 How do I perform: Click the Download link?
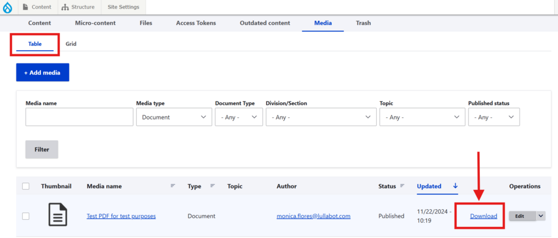point(483,216)
